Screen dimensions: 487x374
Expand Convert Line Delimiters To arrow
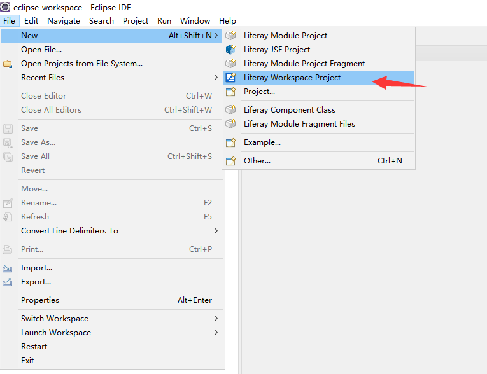pos(216,231)
